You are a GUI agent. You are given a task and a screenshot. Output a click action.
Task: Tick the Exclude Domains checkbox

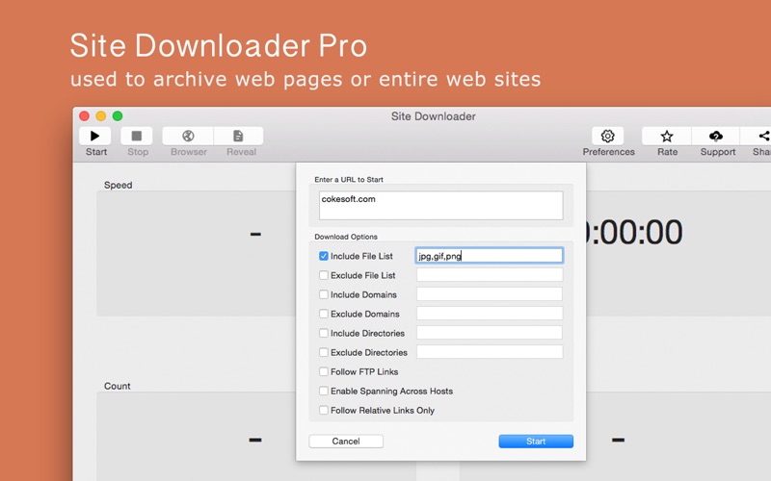pos(324,314)
